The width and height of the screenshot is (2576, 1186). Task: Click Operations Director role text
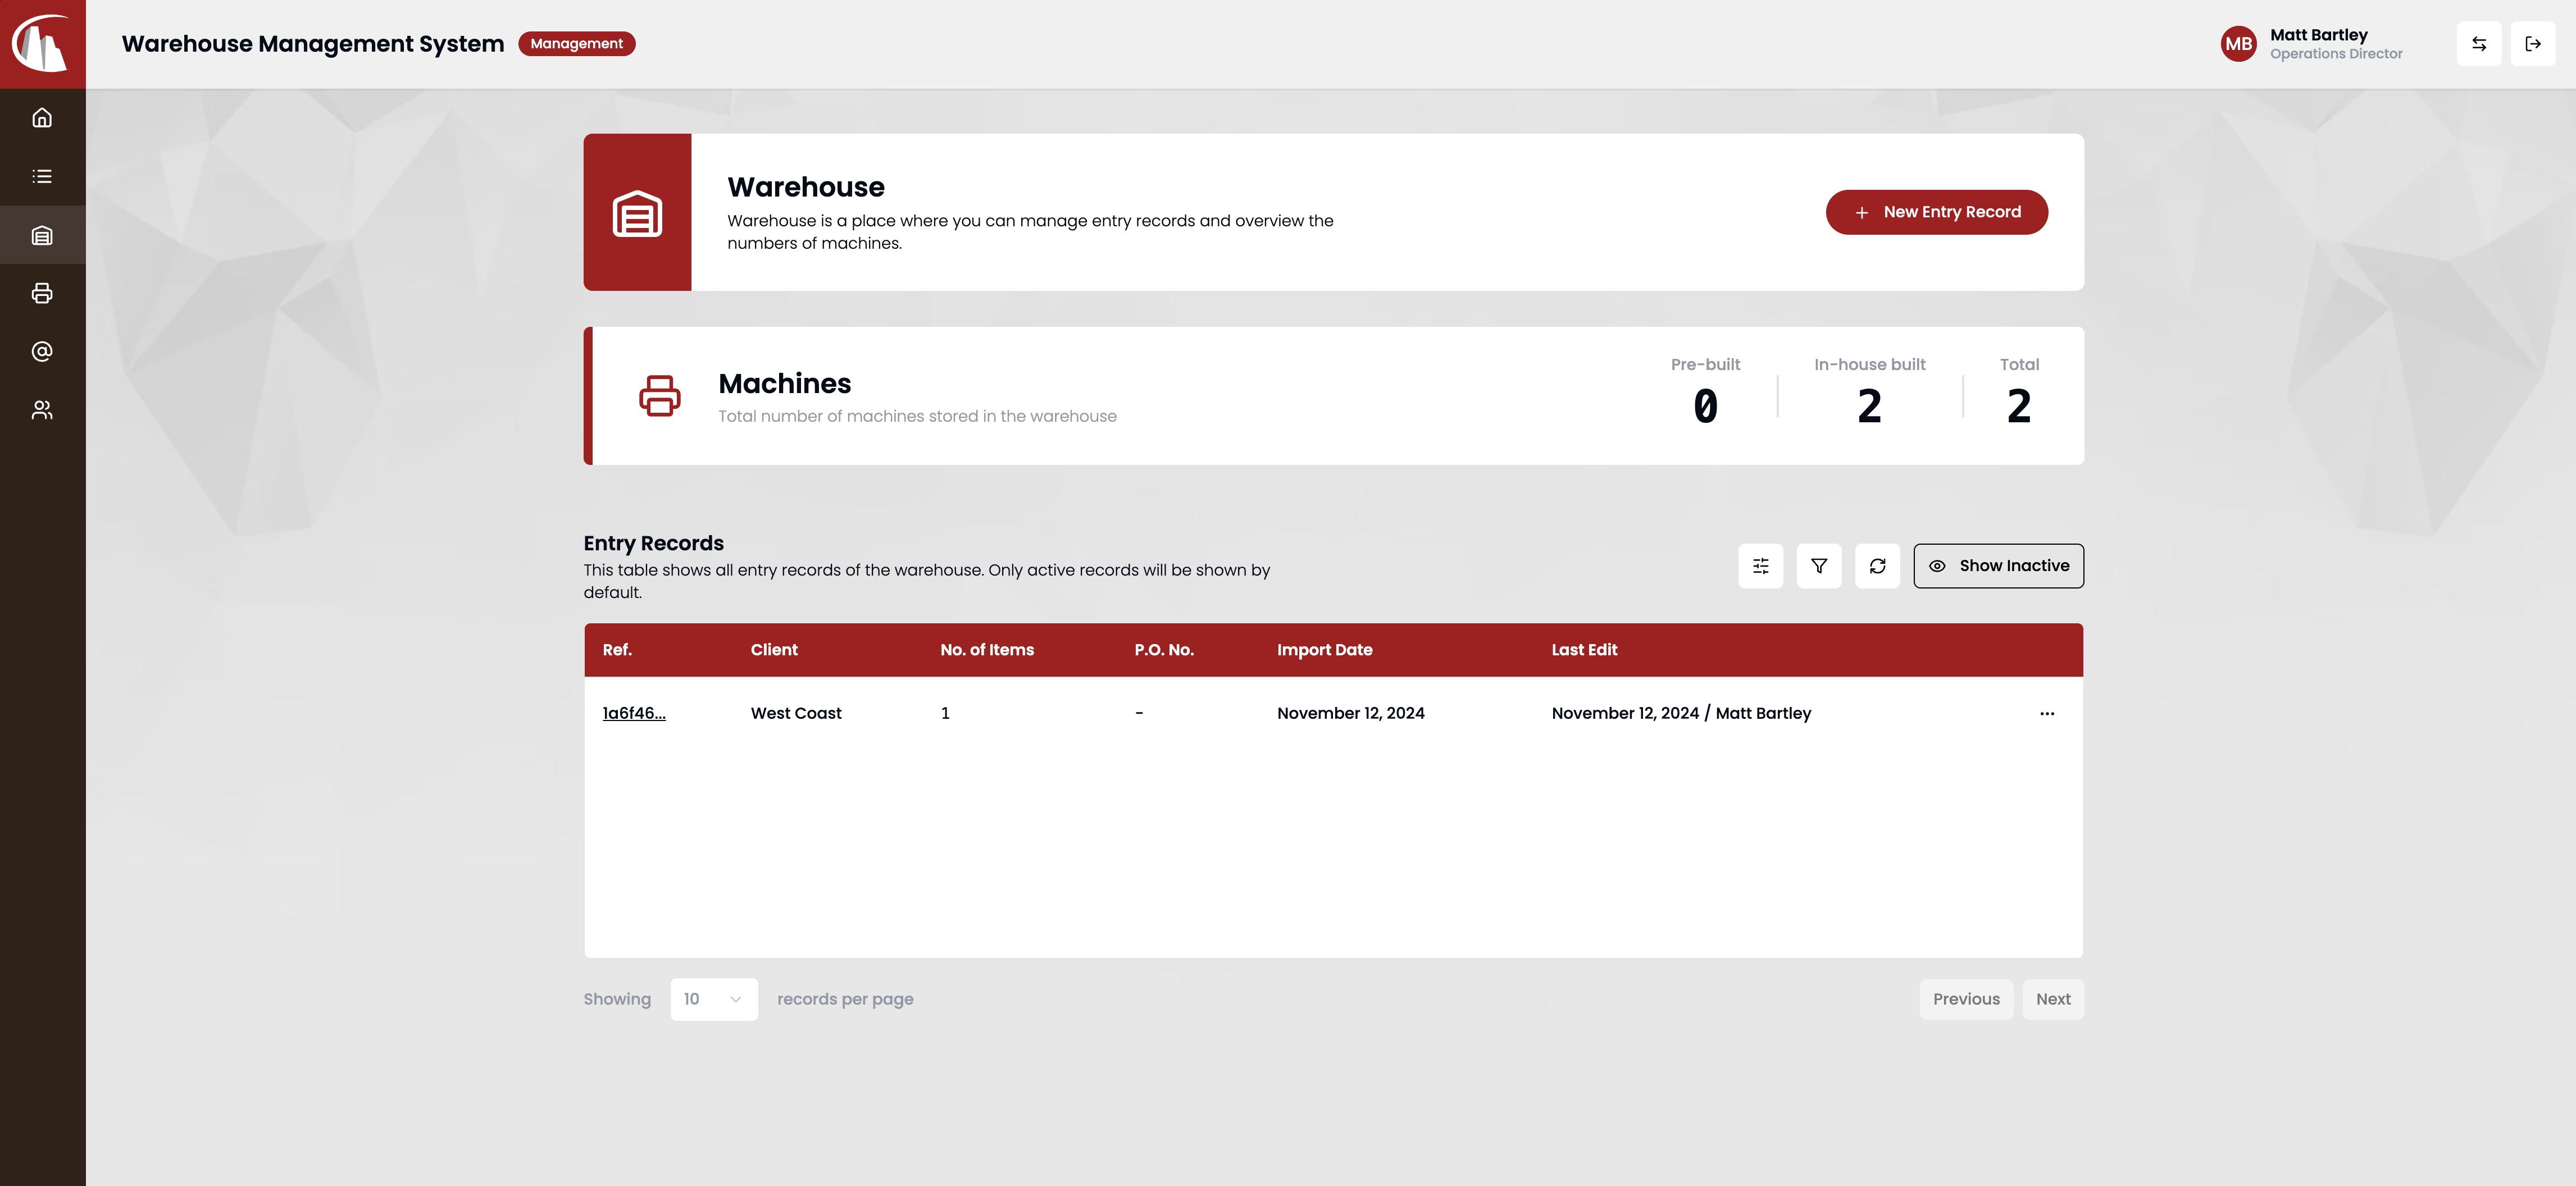pos(2335,54)
